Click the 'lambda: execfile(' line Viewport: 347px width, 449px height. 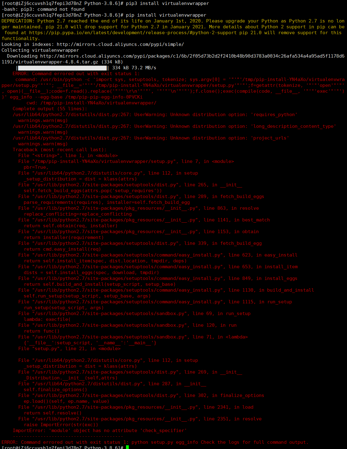tap(47, 319)
